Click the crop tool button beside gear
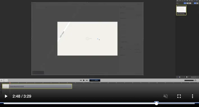Image resolution: width=199 pixels, height=107 pixels. tap(6, 80)
